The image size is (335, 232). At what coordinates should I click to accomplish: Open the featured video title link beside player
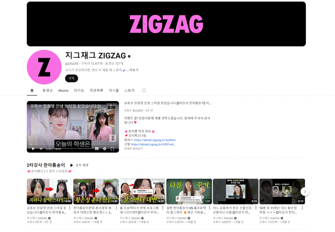click(167, 103)
